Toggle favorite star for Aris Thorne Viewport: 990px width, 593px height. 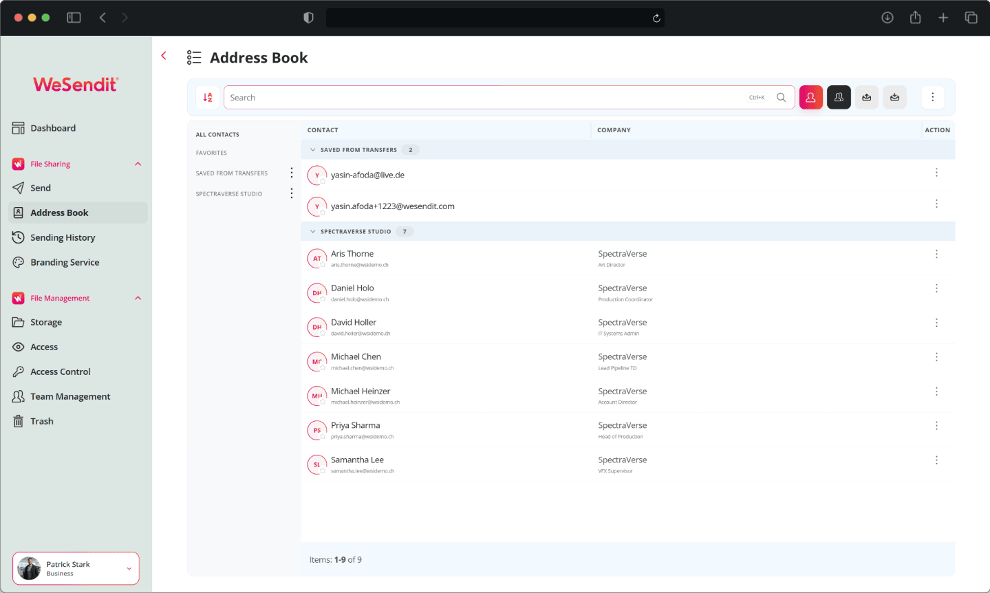(x=323, y=265)
